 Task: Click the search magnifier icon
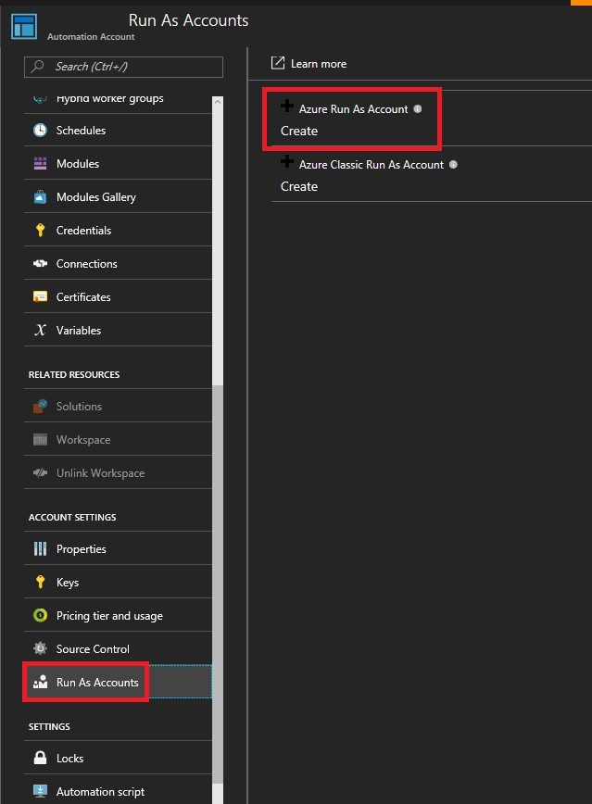[x=37, y=66]
